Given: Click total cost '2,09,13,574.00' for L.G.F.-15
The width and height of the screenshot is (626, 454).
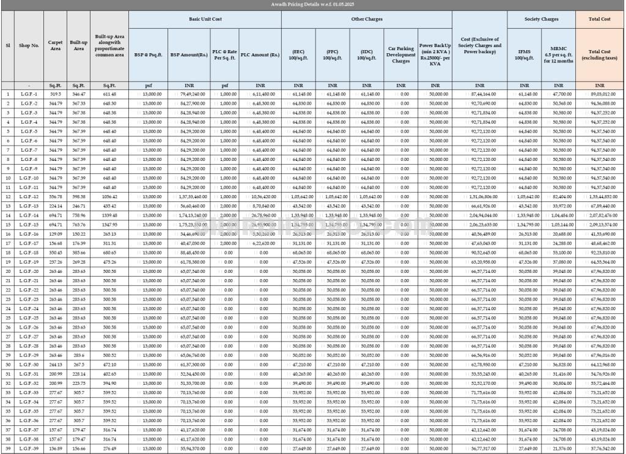Looking at the screenshot, I should [x=599, y=225].
